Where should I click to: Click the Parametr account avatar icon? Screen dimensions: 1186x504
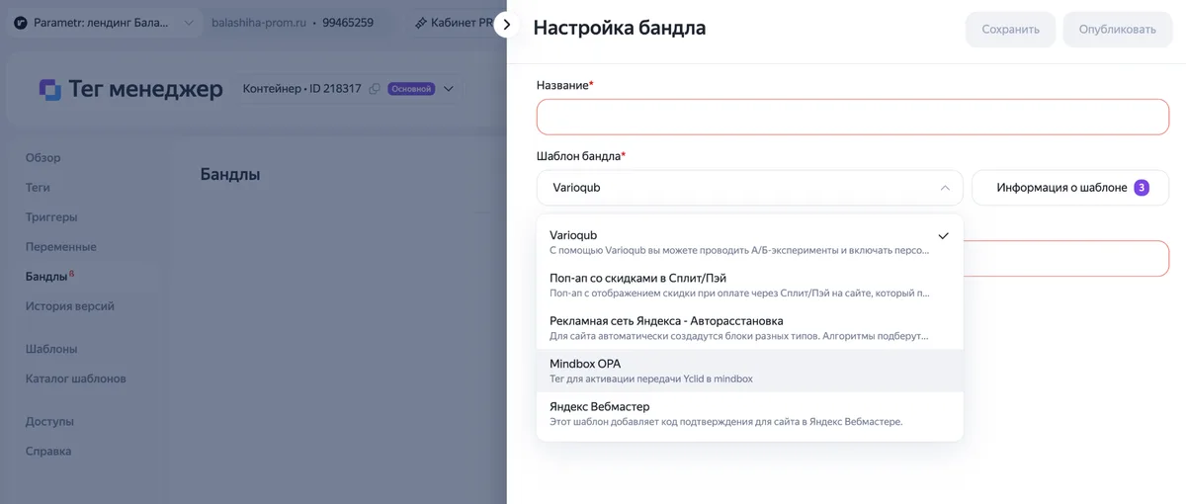(19, 22)
